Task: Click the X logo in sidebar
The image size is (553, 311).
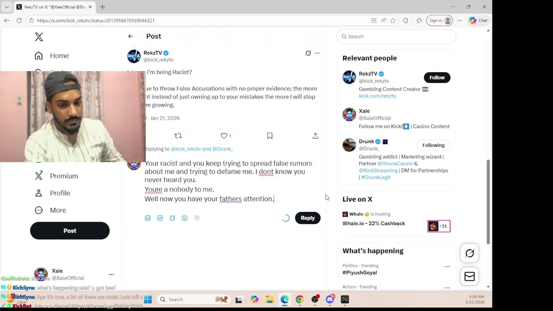Action: coord(39,37)
